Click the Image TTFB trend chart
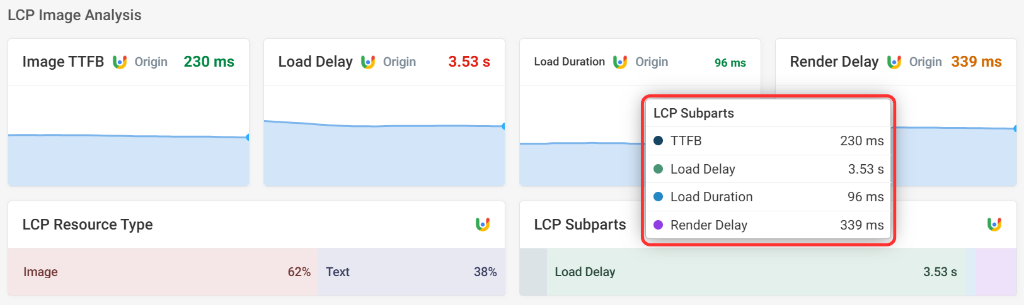Screen dimensions: 1024x305 pyautogui.click(x=129, y=136)
